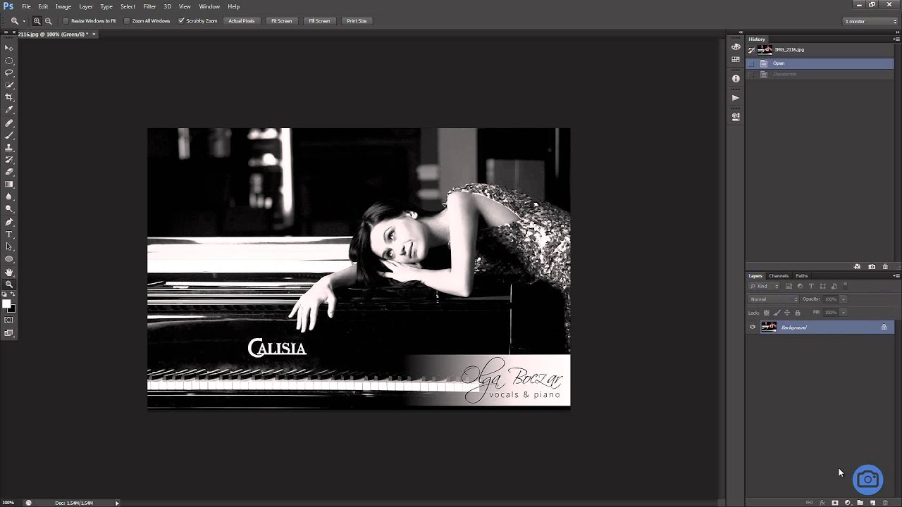
Task: Select the Crop tool
Action: tap(9, 97)
